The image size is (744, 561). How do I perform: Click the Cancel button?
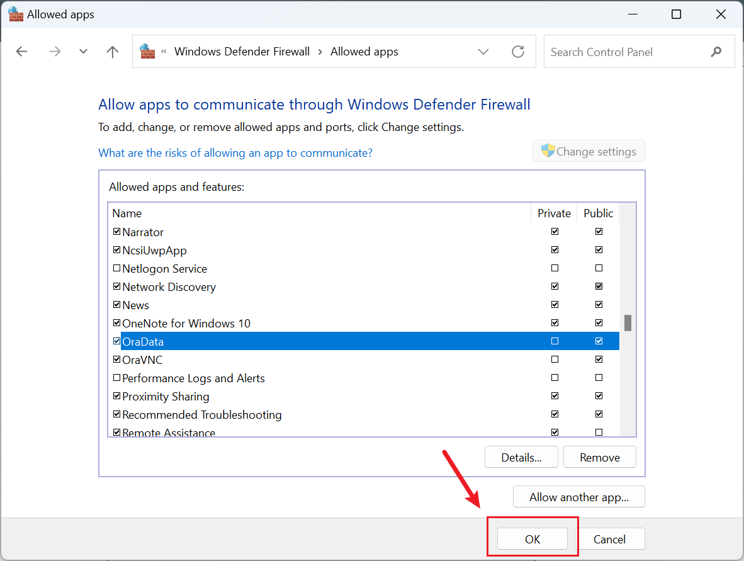tap(610, 539)
